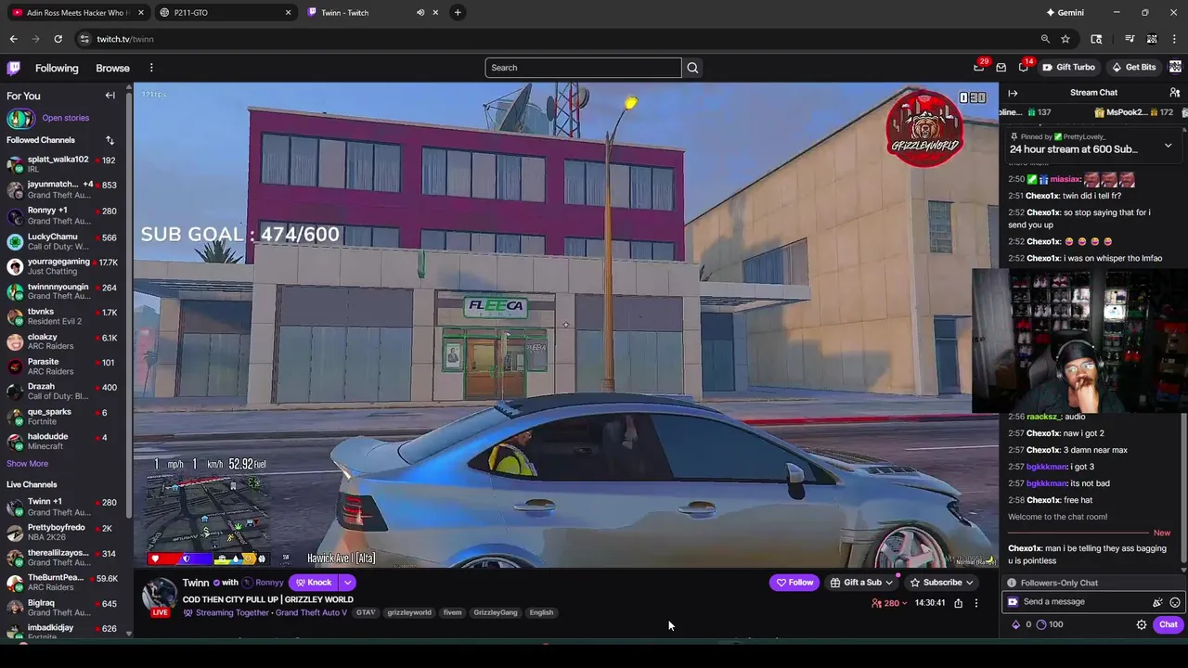
Task: Open Prettyboyfredo live channel
Action: (x=63, y=532)
